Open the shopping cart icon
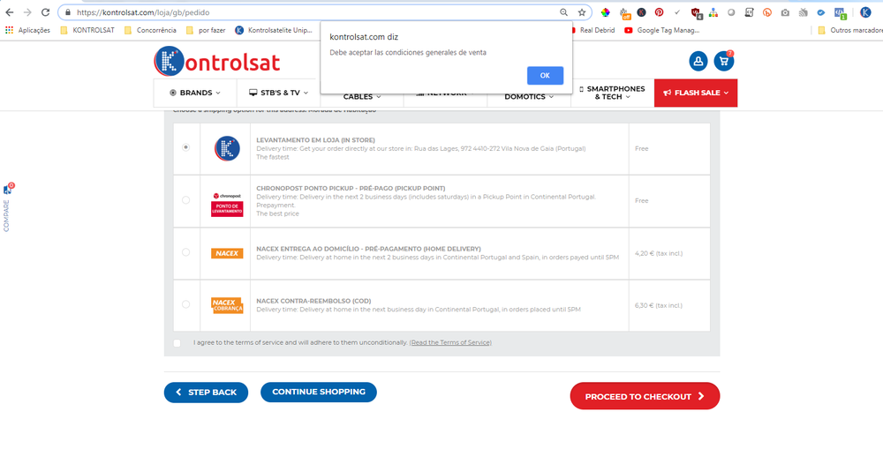The width and height of the screenshot is (883, 464). (724, 61)
